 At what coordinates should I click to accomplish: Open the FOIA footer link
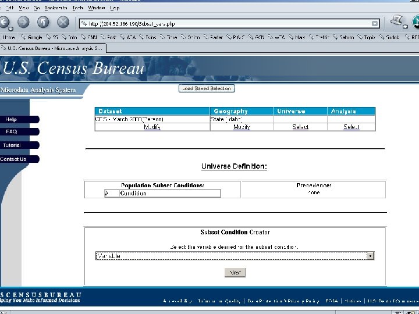[x=331, y=301]
